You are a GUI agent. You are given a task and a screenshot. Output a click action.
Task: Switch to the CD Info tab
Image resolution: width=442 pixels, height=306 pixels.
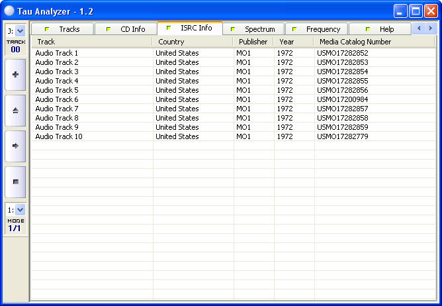126,29
